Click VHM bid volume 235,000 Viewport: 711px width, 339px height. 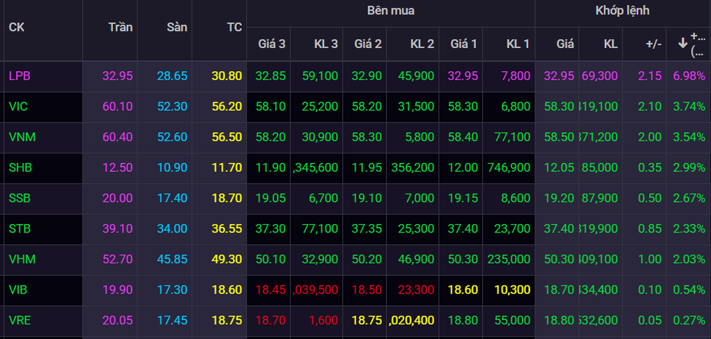coord(509,260)
